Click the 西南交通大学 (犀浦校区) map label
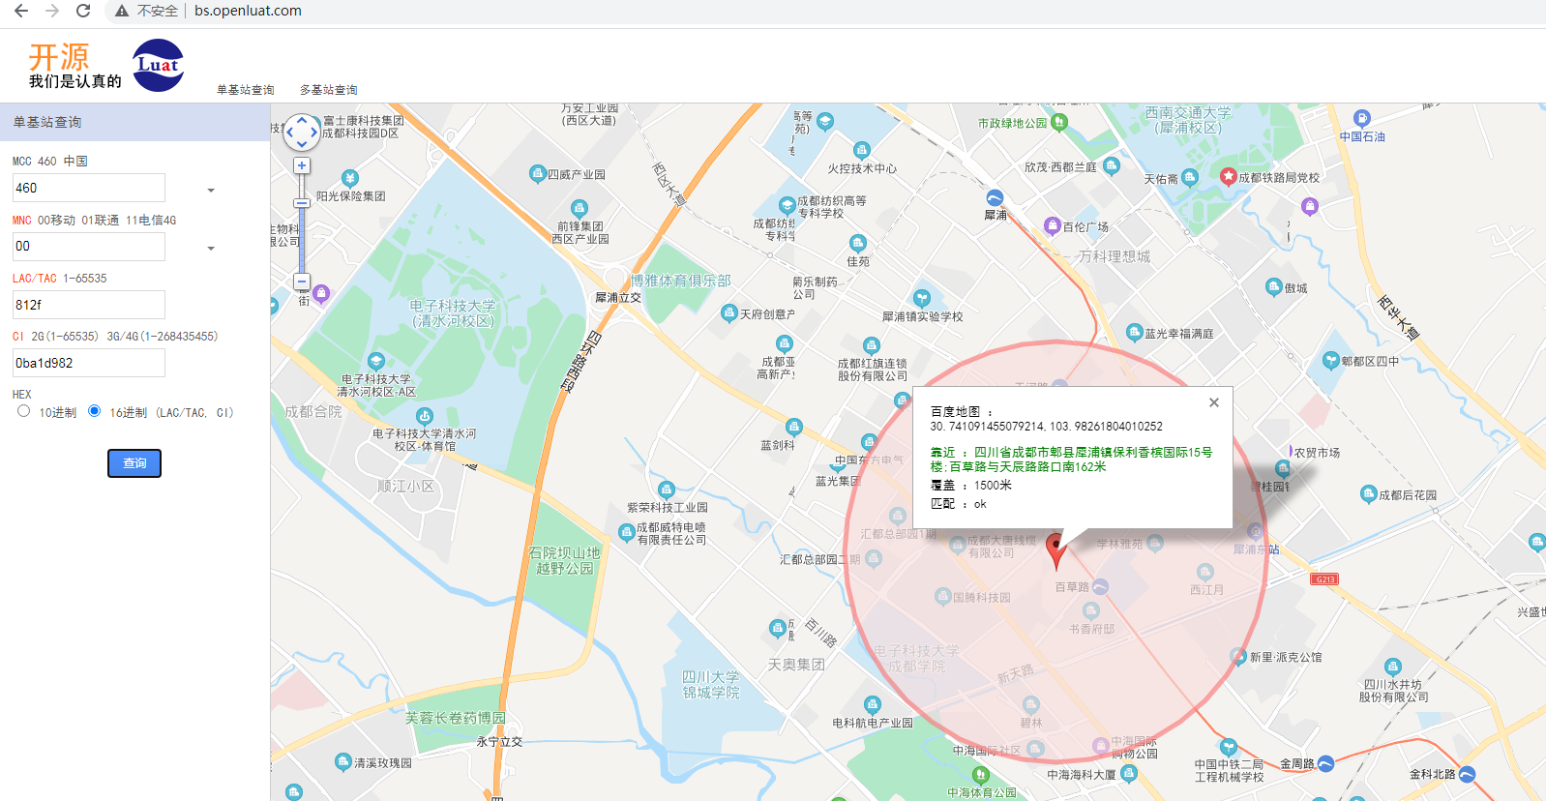 point(1188,120)
